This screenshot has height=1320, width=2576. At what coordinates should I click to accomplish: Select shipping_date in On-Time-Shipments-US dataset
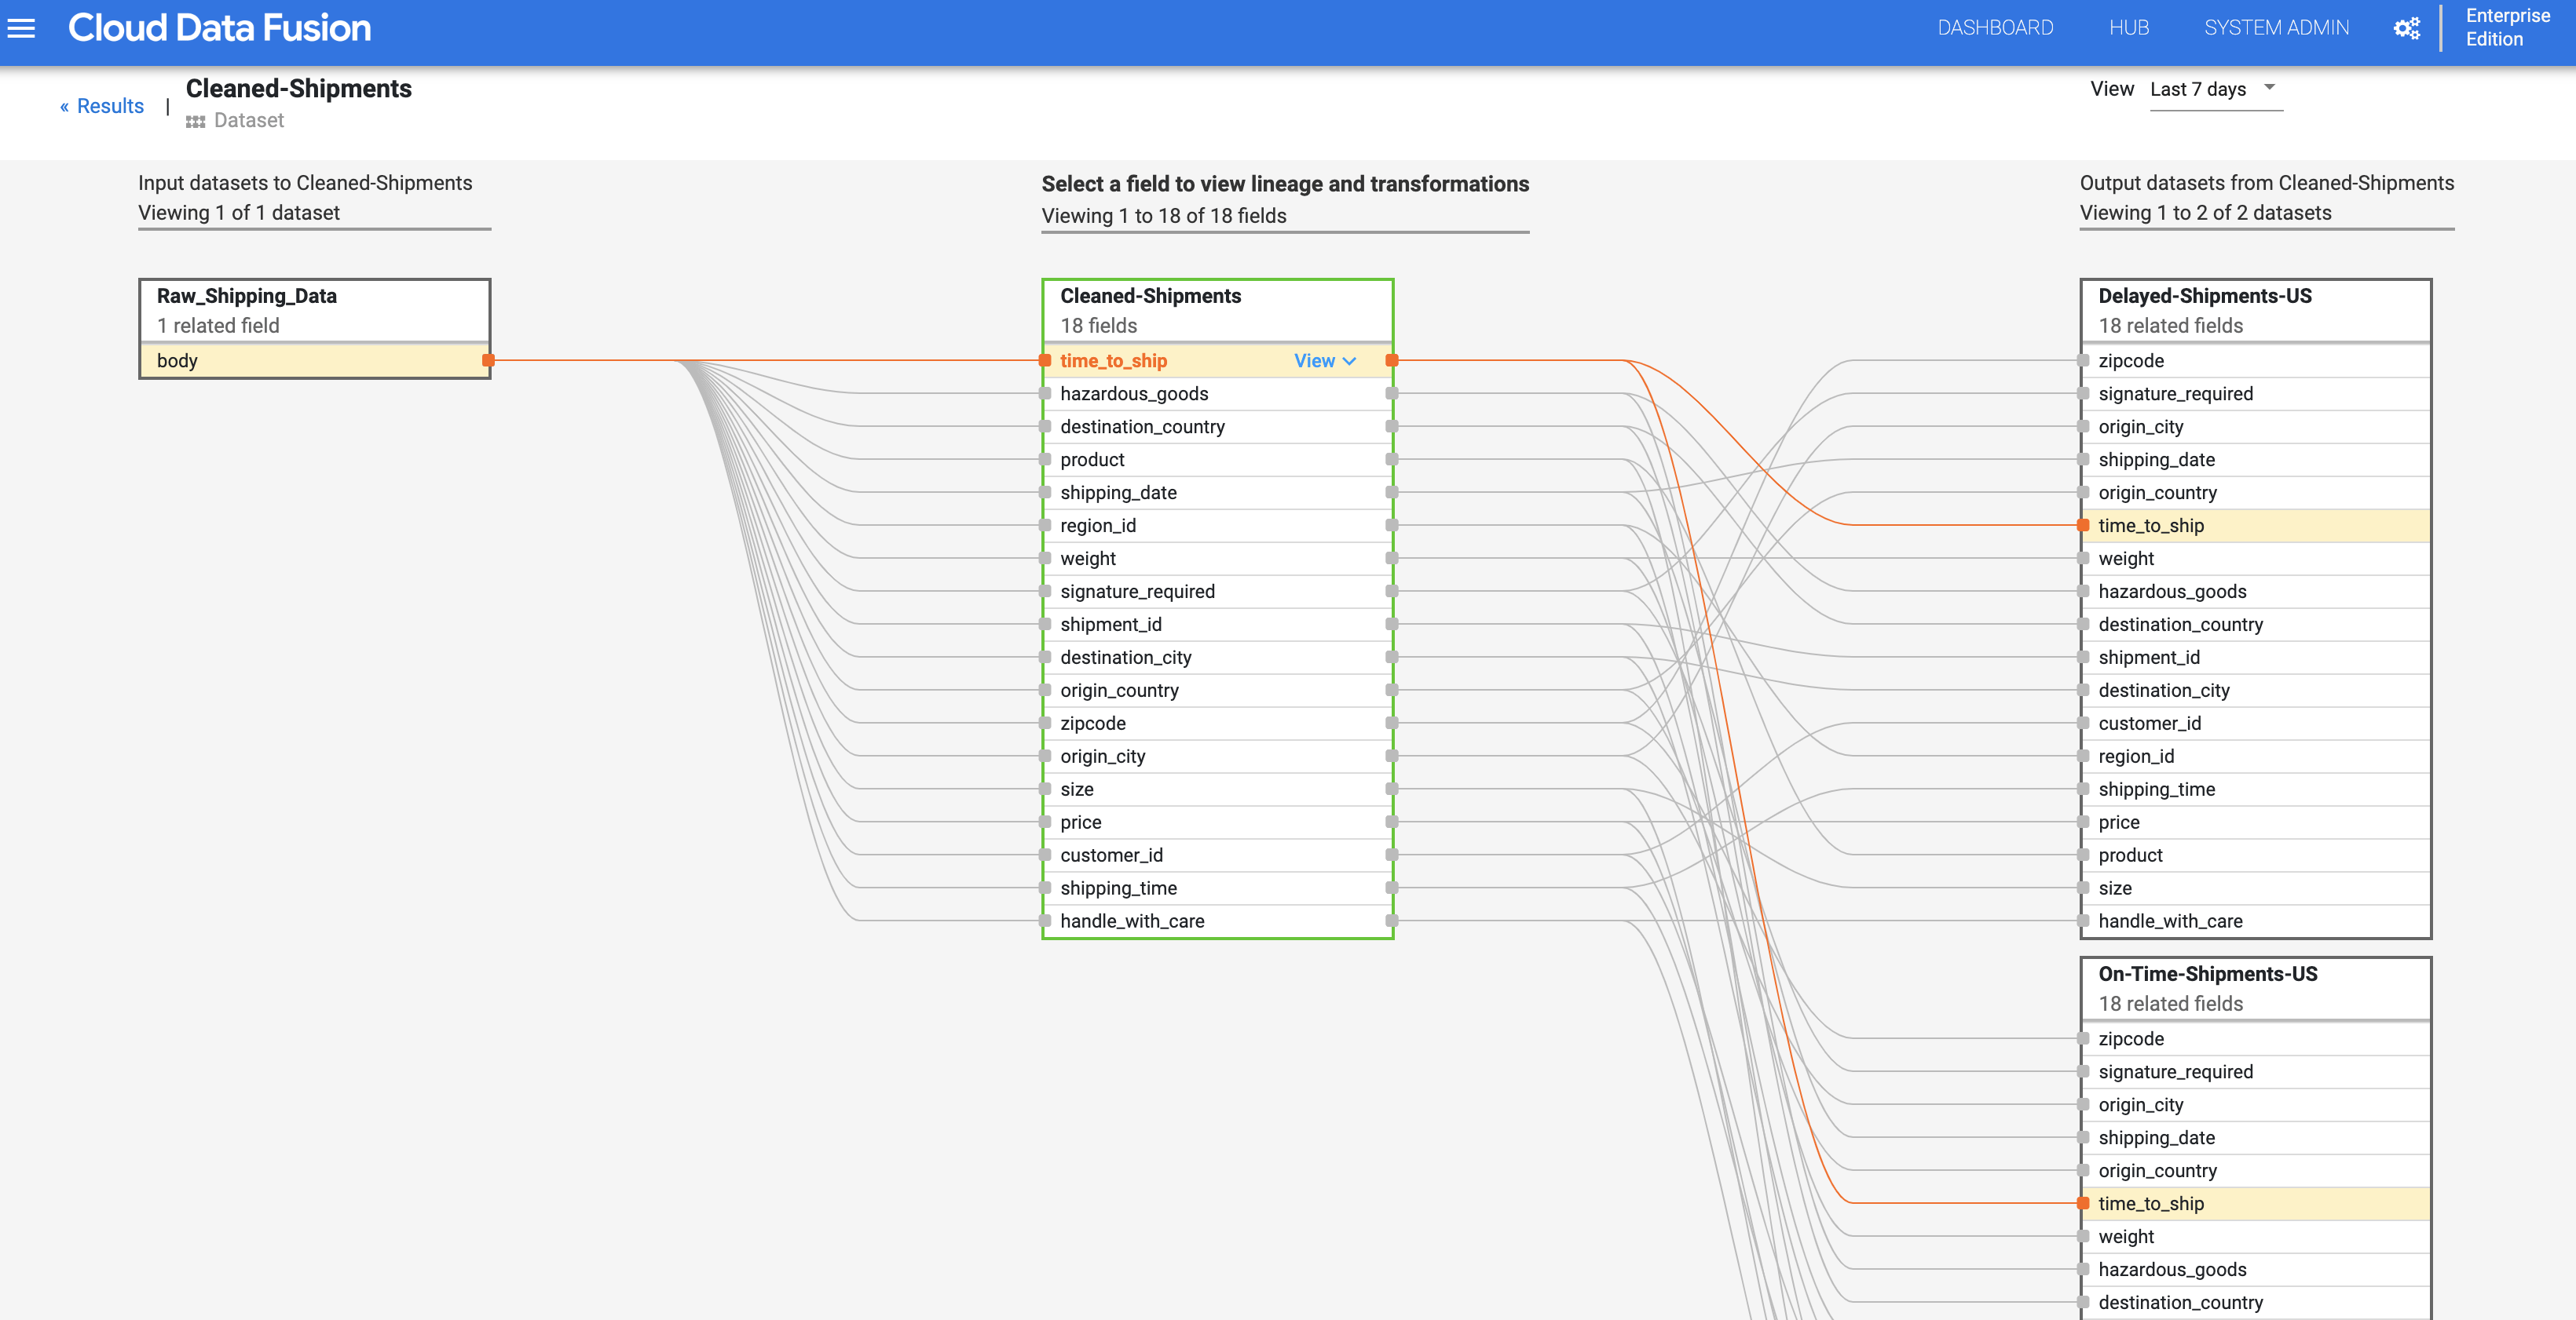click(x=2157, y=1137)
